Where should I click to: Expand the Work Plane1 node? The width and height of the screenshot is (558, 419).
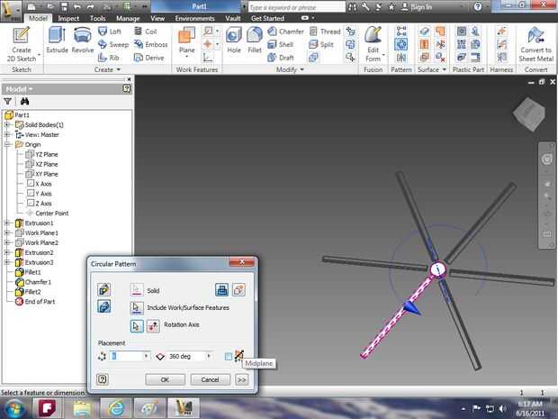point(7,233)
